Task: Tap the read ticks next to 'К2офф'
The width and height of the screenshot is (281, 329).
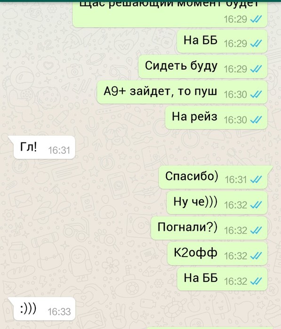Action: (256, 256)
